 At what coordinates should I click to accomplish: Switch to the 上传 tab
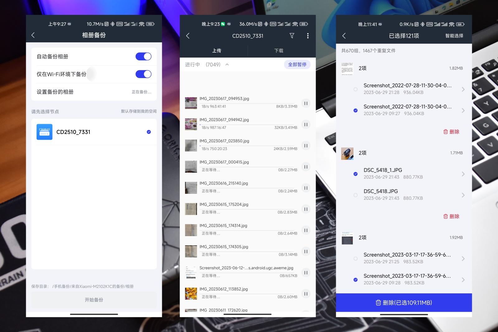[x=217, y=50]
